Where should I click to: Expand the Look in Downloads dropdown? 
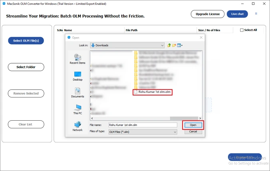coord(127,45)
